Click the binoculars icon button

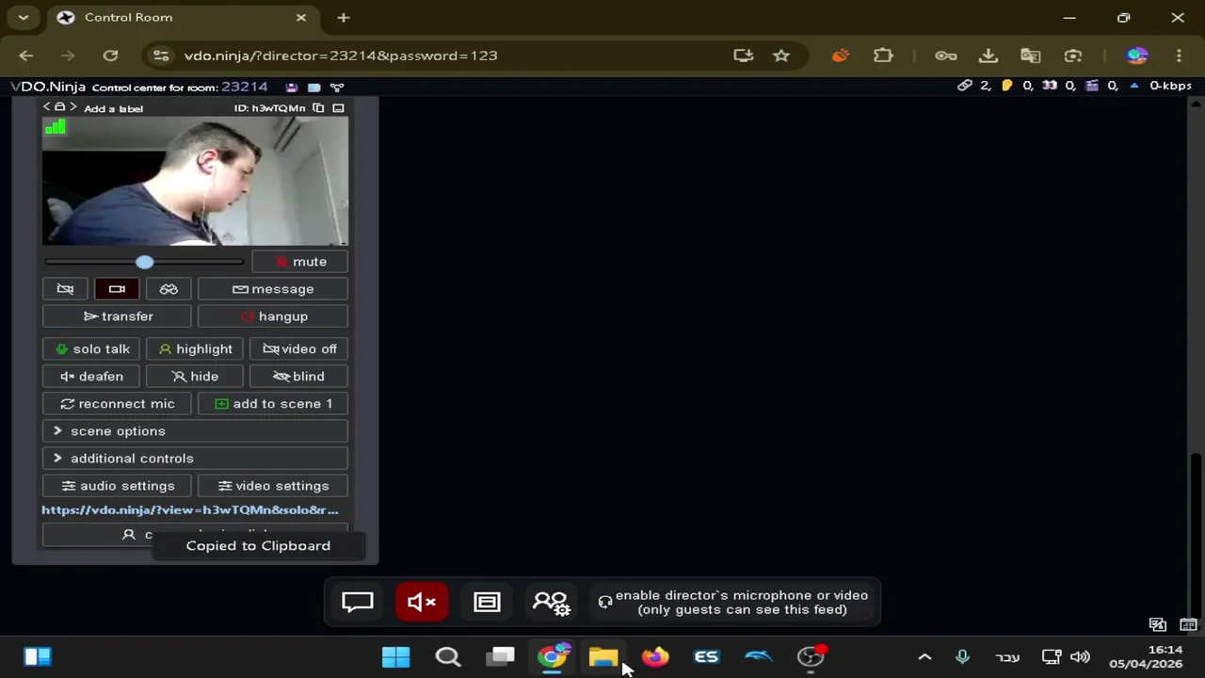click(x=169, y=289)
